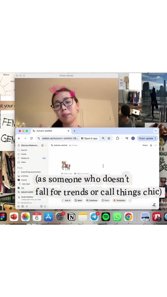
Task: Select the Autumn wishlist browser tab
Action: point(51,131)
